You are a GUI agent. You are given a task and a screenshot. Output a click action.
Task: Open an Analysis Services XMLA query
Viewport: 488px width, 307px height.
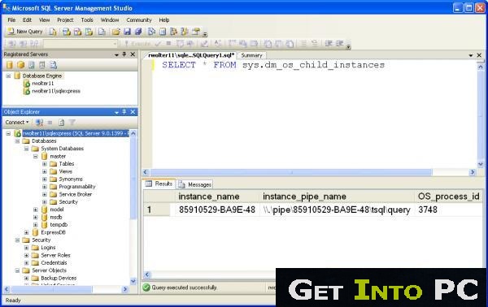click(x=89, y=32)
